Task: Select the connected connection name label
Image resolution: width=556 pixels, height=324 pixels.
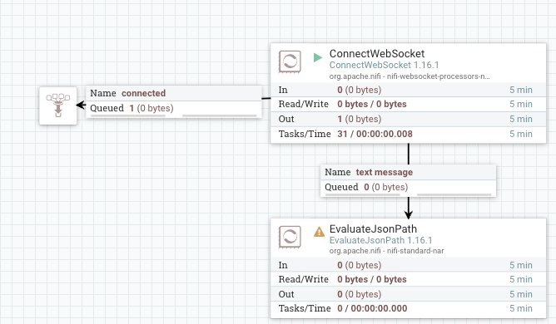Action: pos(144,93)
